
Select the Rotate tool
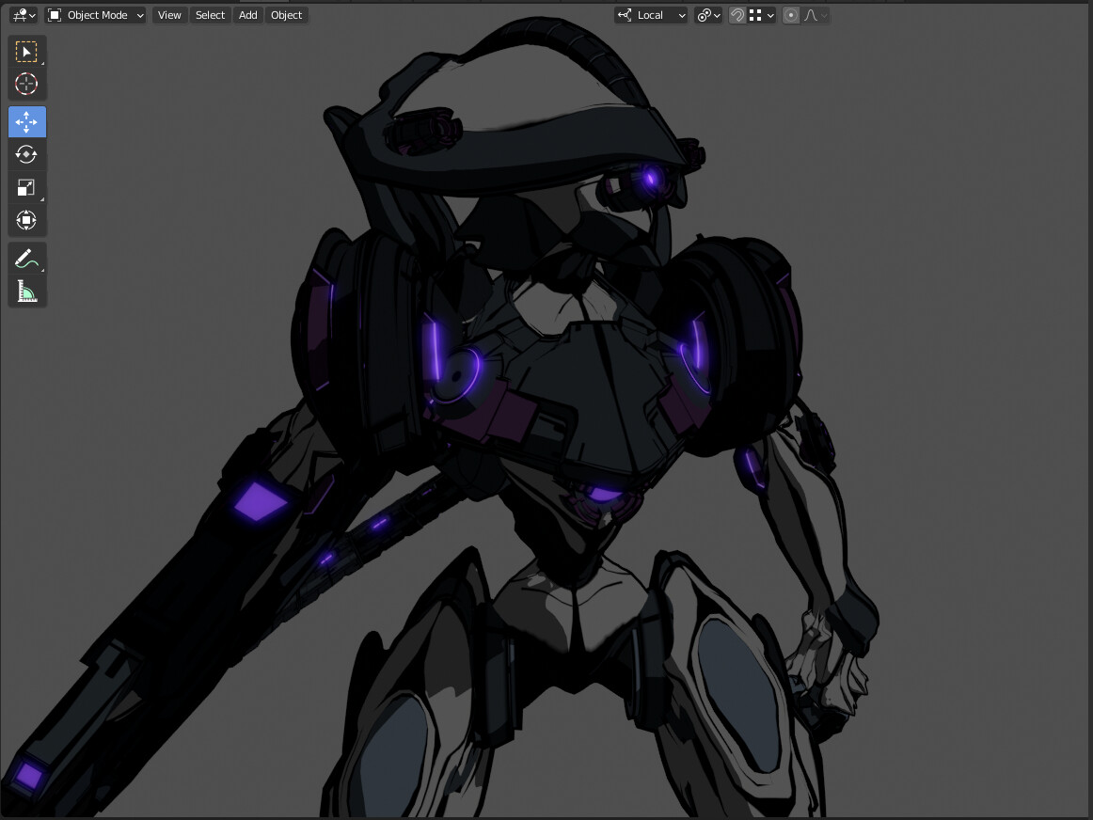point(26,154)
